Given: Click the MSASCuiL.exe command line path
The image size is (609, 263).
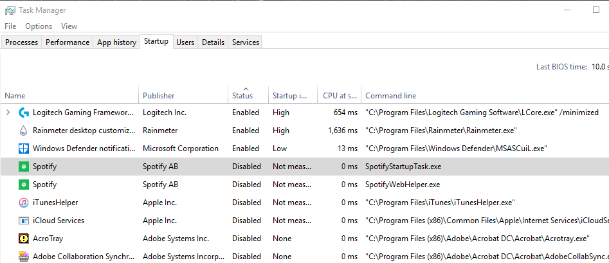Looking at the screenshot, I should point(457,149).
